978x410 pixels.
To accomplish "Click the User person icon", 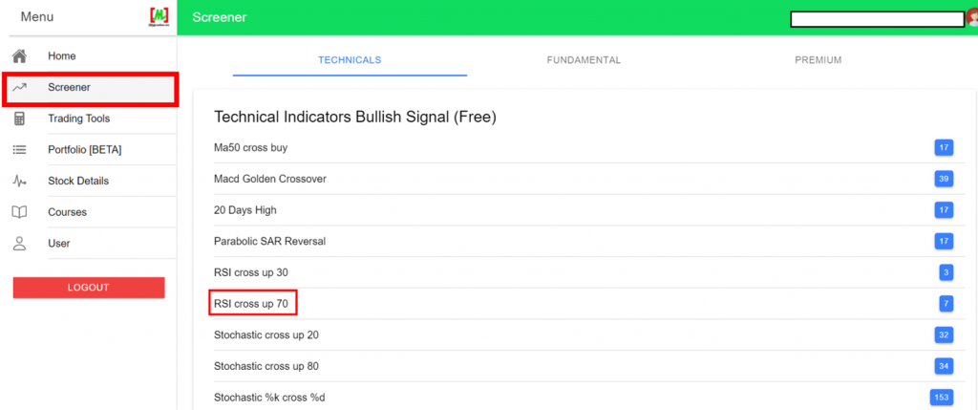I will coord(19,244).
